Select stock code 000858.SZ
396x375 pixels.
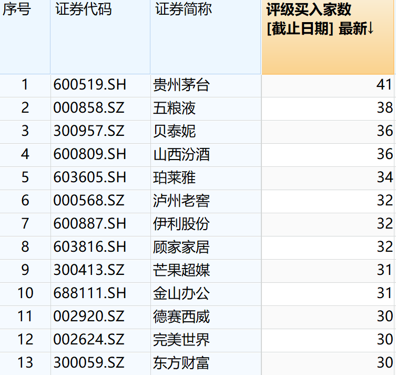[89, 108]
